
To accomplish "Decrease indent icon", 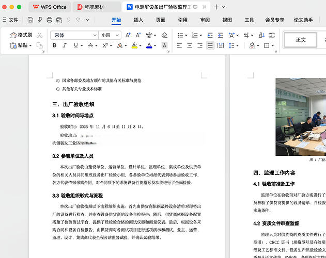I will [x=210, y=35].
